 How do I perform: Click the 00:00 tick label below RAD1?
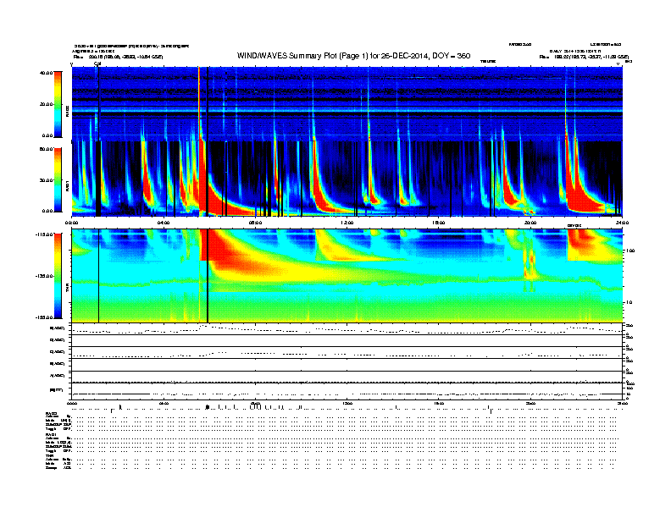(71, 223)
